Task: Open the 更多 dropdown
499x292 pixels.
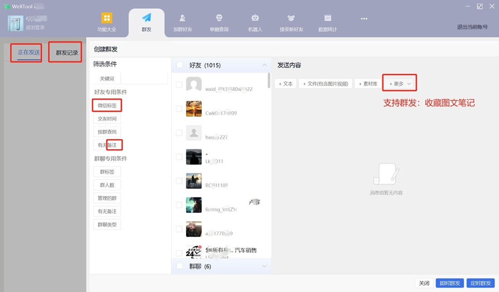Action: click(x=400, y=84)
